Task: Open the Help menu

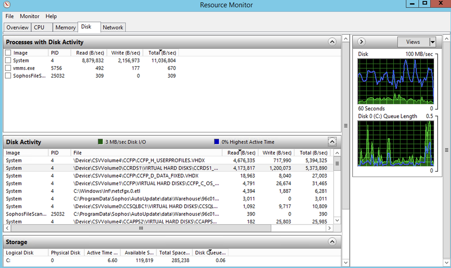Action: [x=51, y=16]
